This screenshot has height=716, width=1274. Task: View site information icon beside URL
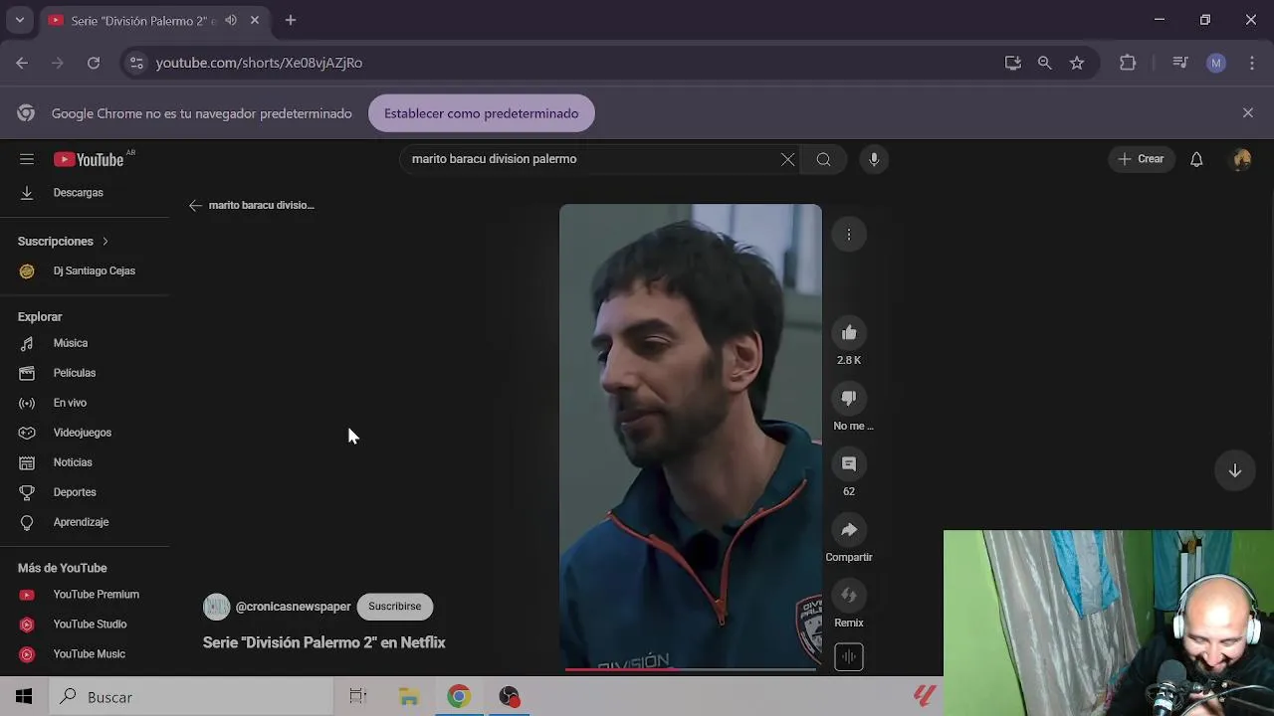136,63
